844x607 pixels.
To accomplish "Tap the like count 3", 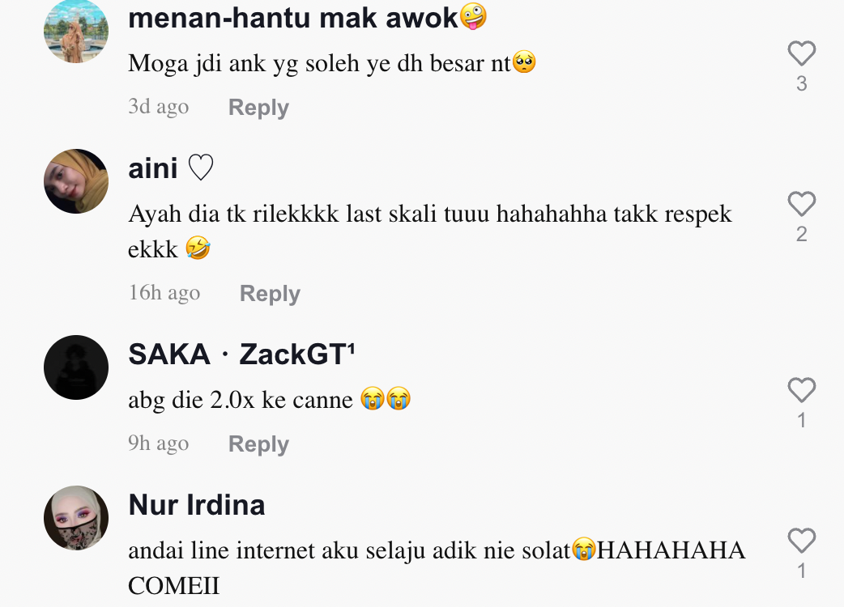I will pyautogui.click(x=802, y=83).
